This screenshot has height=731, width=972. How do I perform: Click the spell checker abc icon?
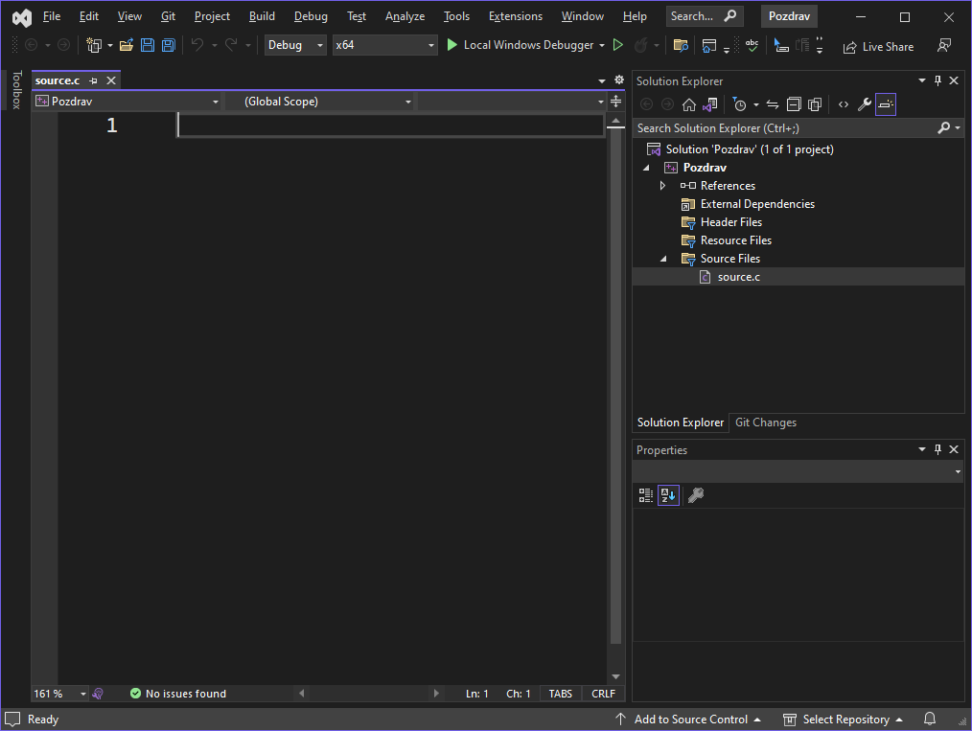[752, 45]
